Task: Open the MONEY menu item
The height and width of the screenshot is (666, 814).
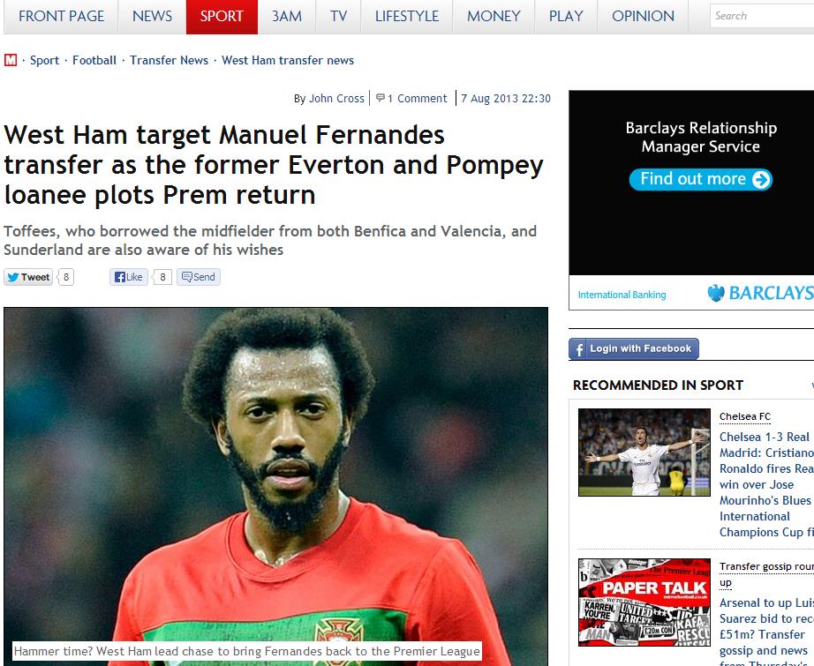Action: pyautogui.click(x=494, y=17)
